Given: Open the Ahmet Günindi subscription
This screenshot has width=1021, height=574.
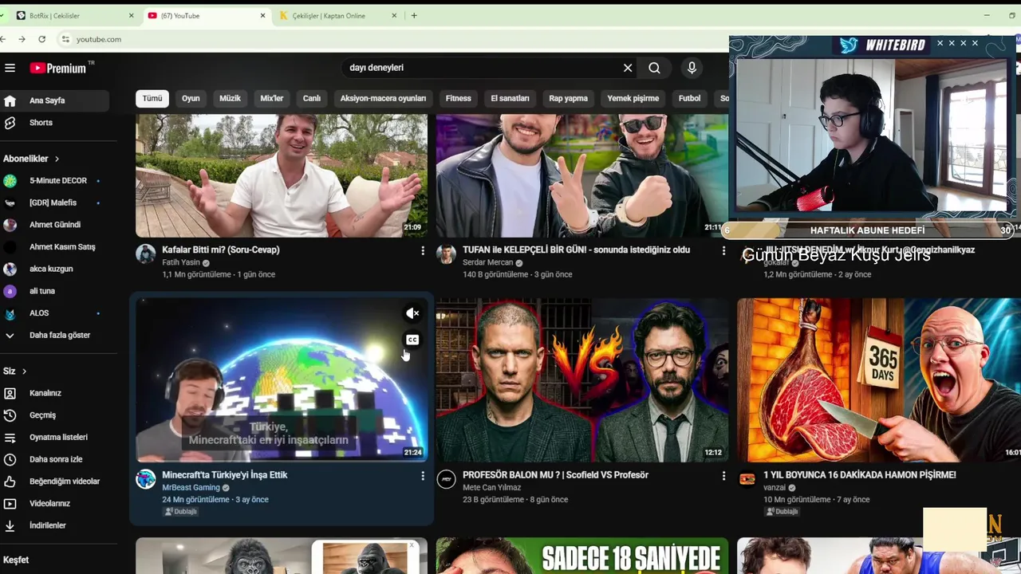Looking at the screenshot, I should pyautogui.click(x=55, y=225).
